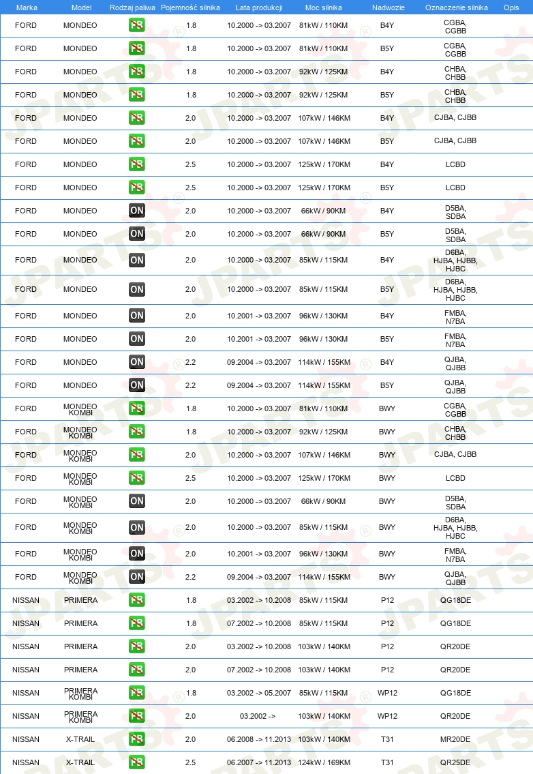Select petrol icon in Primera 2.0 03.2002 P12 row
This screenshot has width=533, height=774.
click(137, 646)
